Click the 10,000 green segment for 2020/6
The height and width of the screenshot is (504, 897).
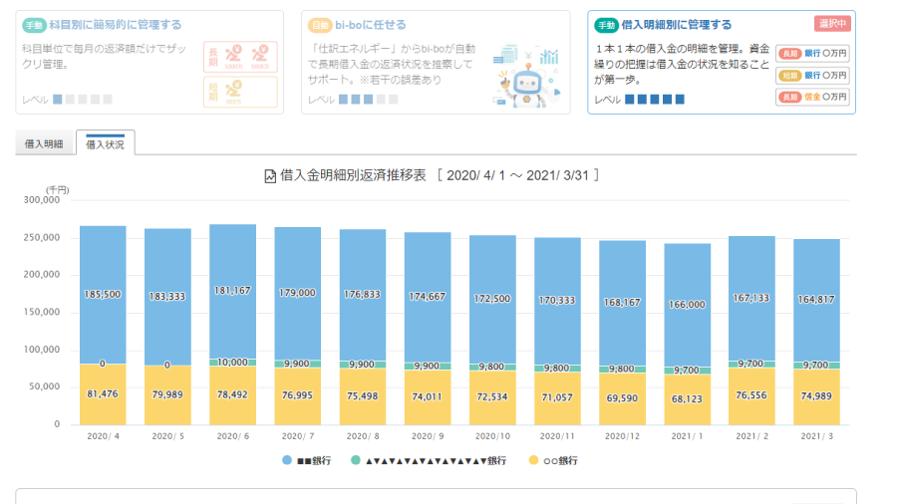tap(232, 363)
